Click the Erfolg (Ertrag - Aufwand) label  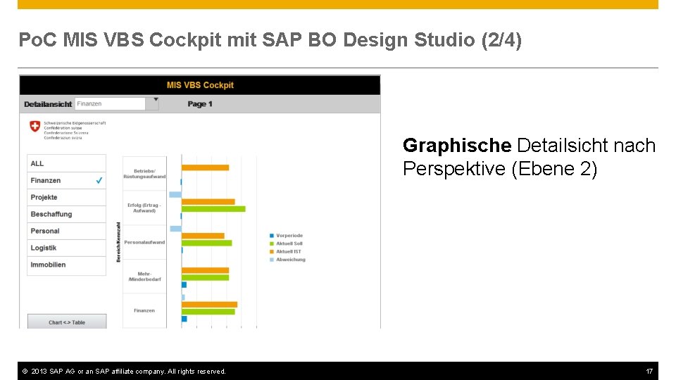pos(144,208)
